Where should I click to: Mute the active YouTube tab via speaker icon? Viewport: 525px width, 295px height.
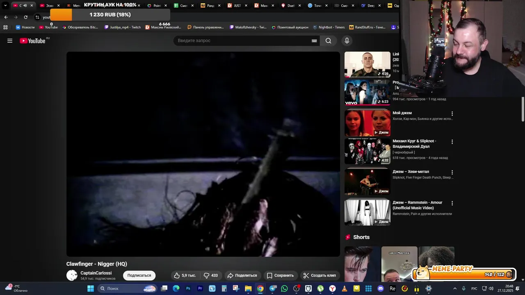[x=25, y=5]
